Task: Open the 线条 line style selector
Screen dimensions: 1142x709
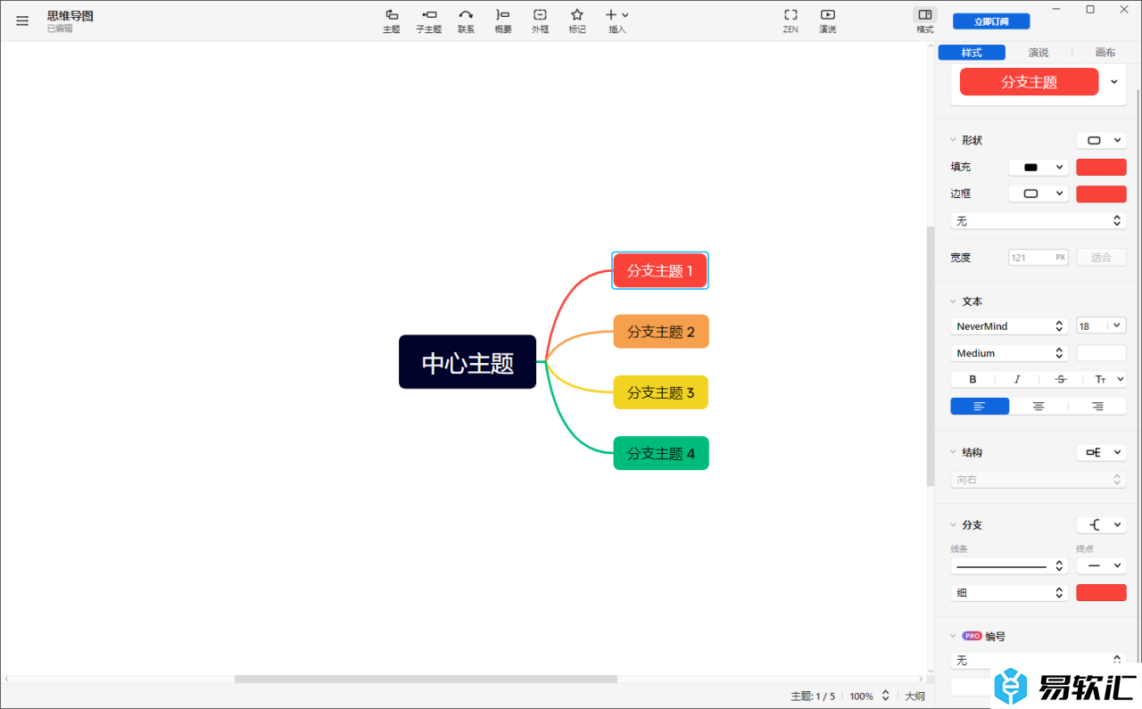Action: pyautogui.click(x=1009, y=566)
